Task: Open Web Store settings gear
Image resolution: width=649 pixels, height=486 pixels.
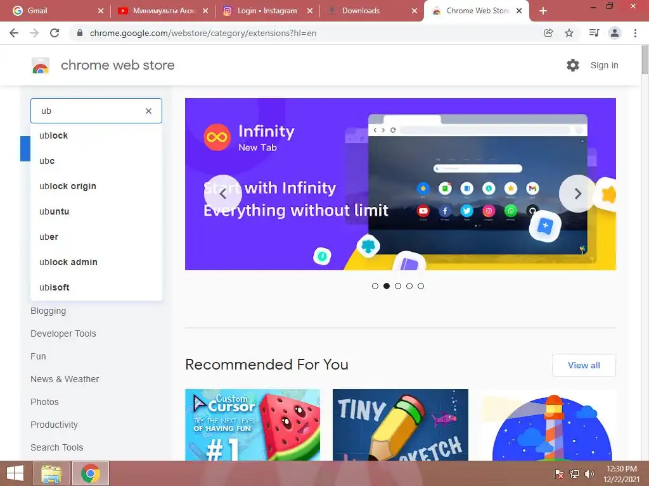Action: 573,65
